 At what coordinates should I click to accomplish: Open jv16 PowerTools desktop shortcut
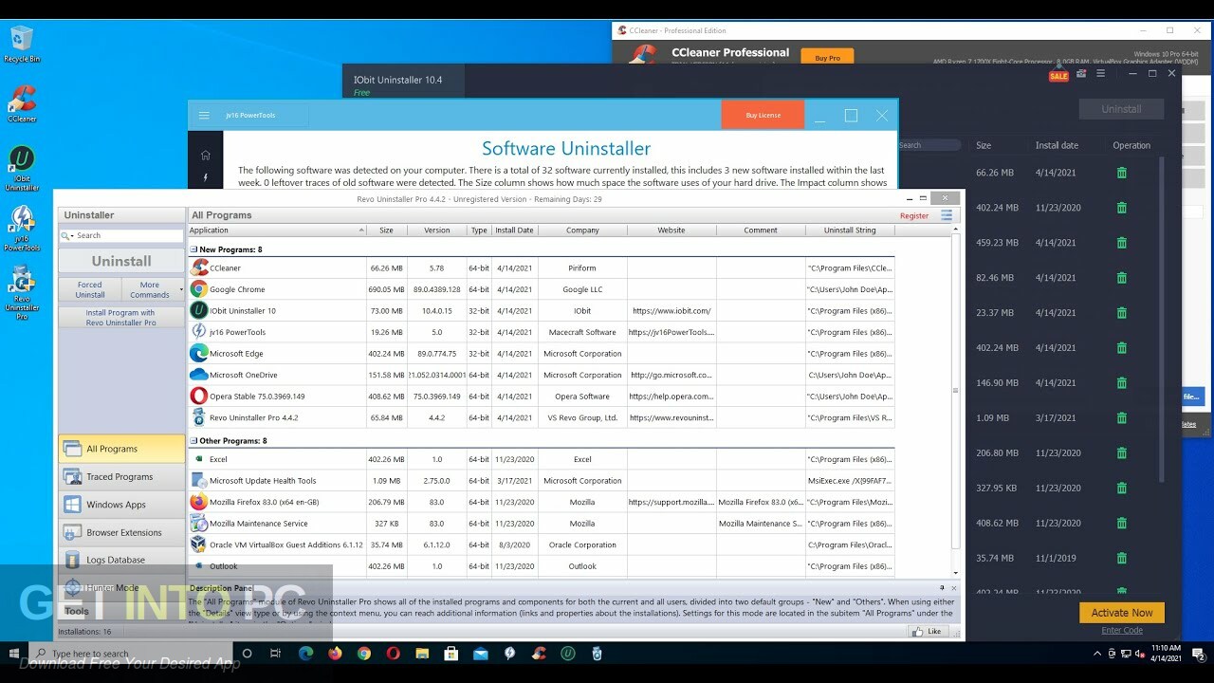[x=21, y=229]
